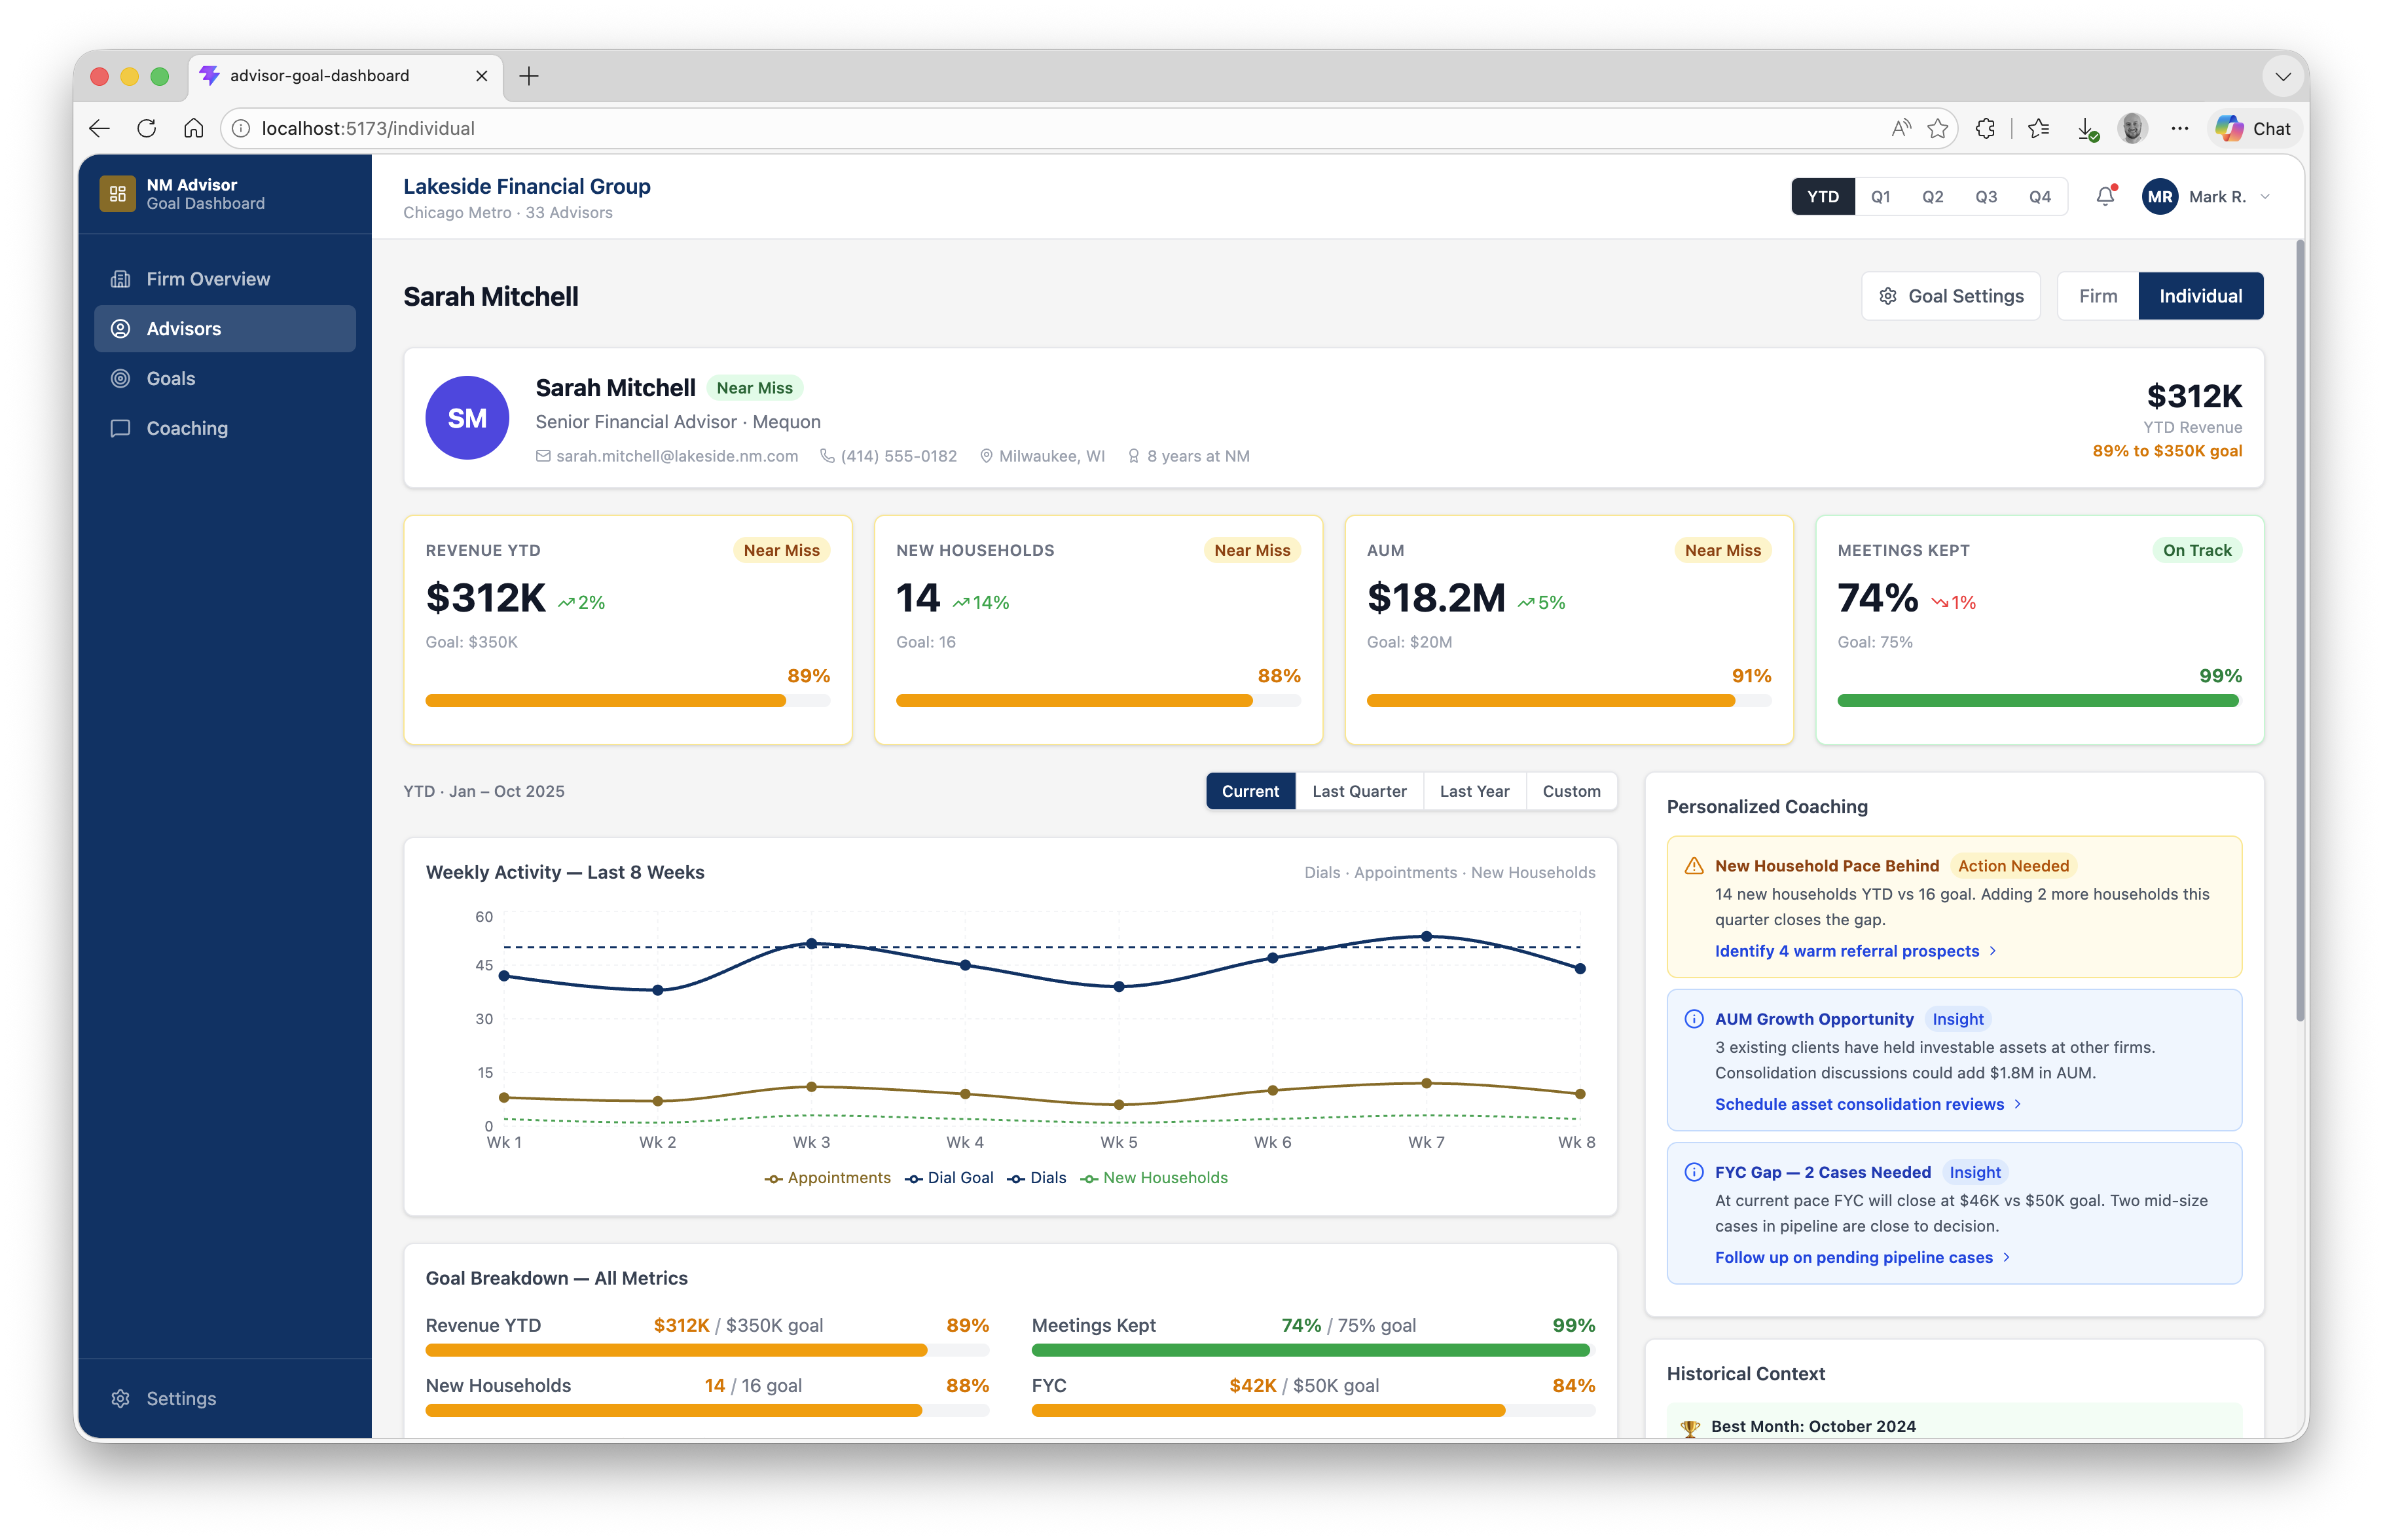Image resolution: width=2383 pixels, height=1540 pixels.
Task: Open the Goals sidebar section
Action: tap(225, 378)
